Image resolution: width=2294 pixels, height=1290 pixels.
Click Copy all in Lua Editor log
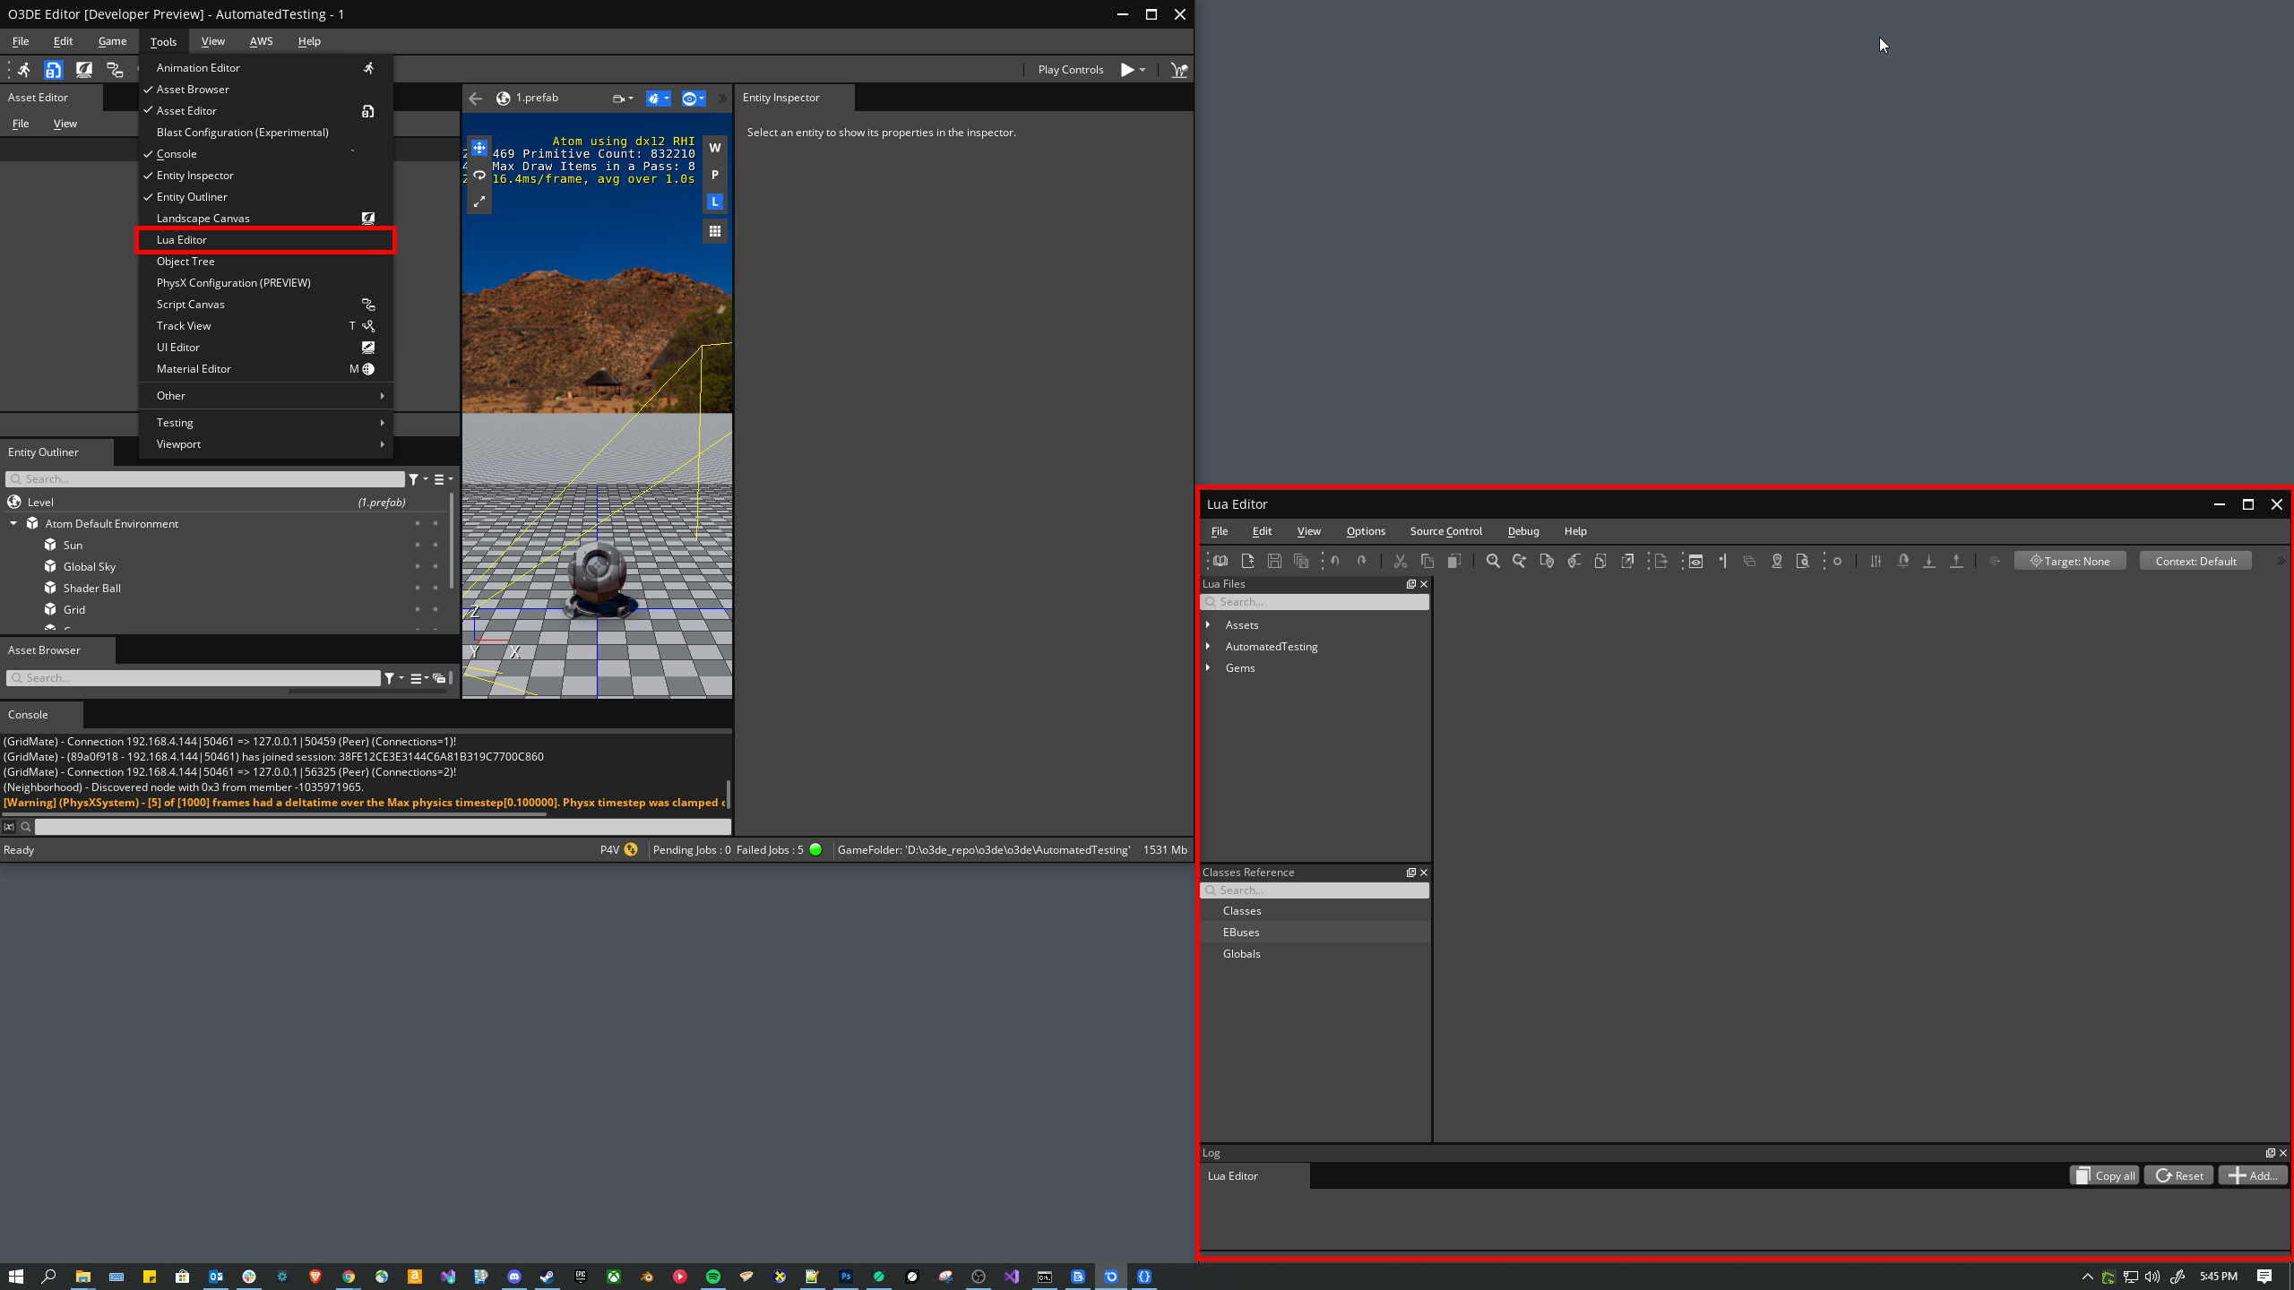pos(2104,1175)
